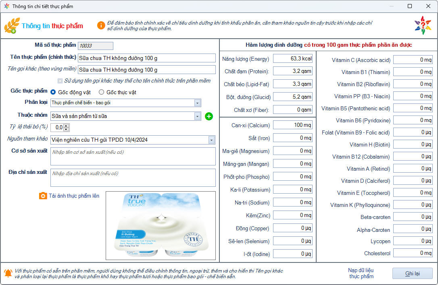Click the alarm bell icon at bottom

point(8,273)
